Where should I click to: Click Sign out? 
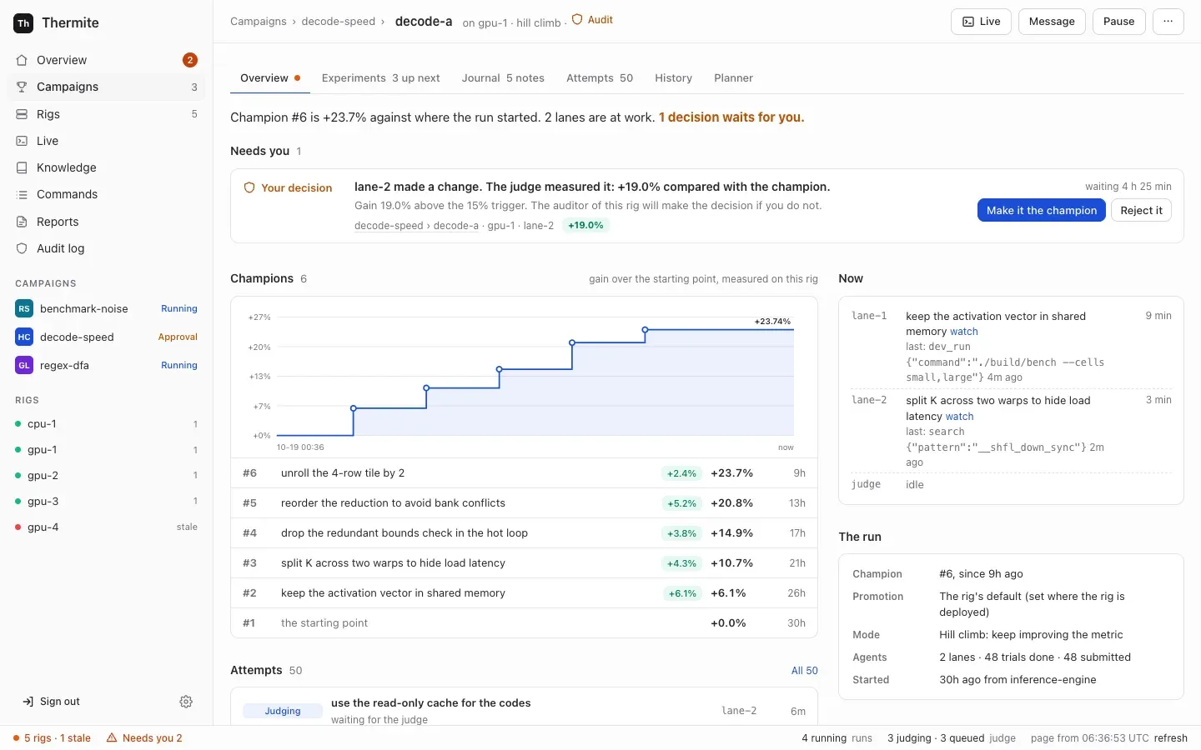click(x=52, y=702)
